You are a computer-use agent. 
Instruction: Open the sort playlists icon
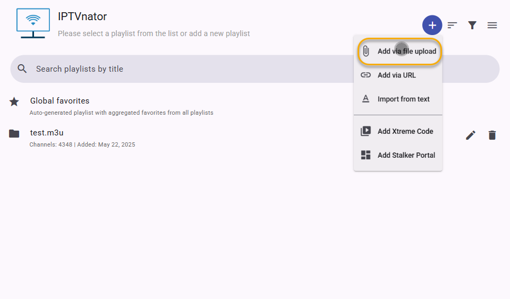click(x=452, y=25)
